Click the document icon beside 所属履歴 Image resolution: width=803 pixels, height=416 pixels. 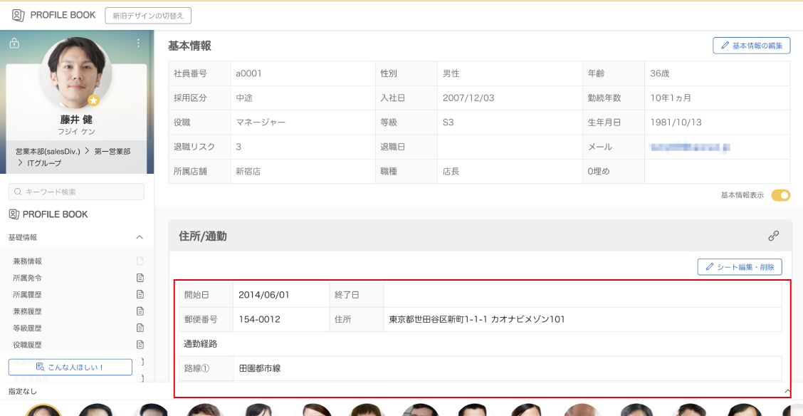(x=140, y=294)
